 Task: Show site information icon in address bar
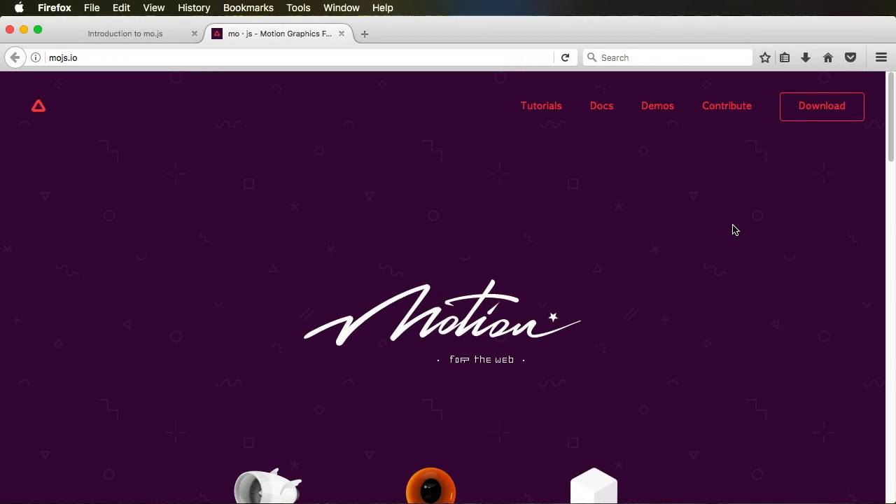point(36,57)
